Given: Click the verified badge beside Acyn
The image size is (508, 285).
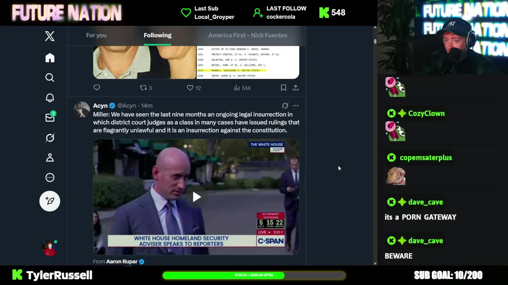Looking at the screenshot, I should point(112,106).
